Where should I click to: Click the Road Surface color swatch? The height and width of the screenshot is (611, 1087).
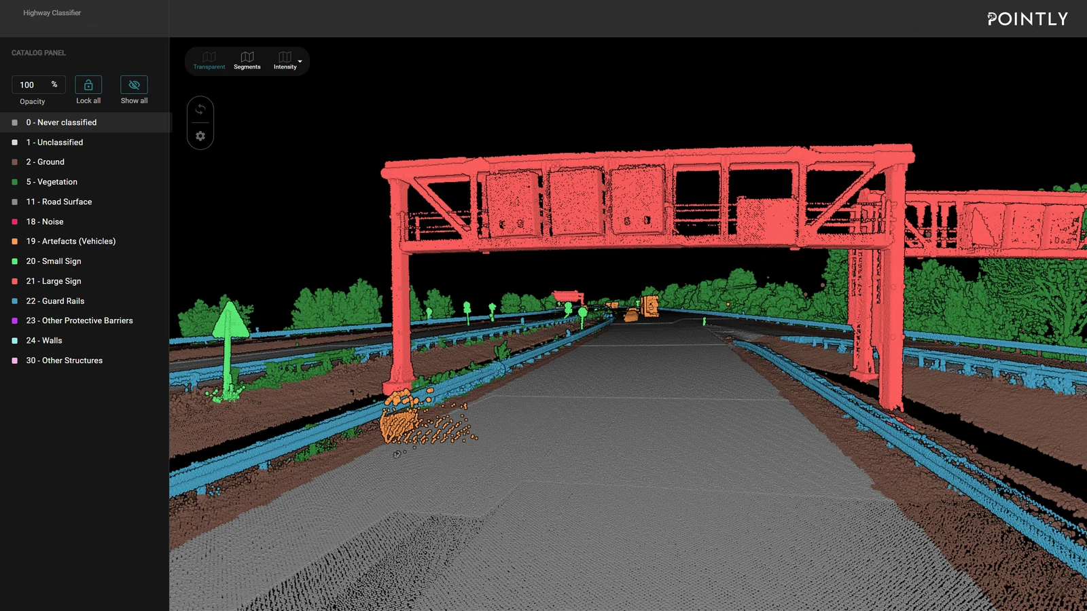[x=15, y=202]
